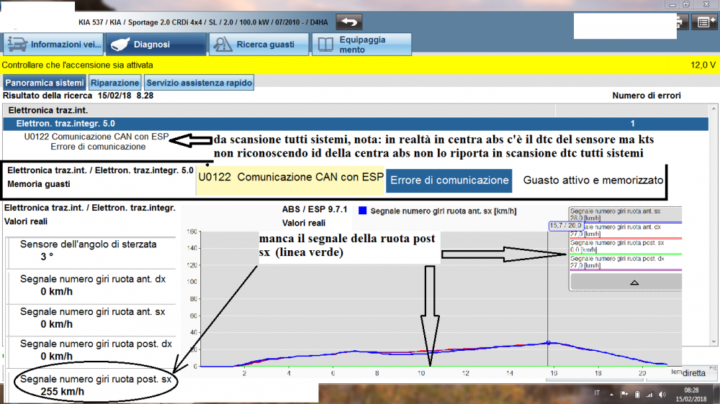720x404 pixels.
Task: Click the network signal icon in tray
Action: (651, 394)
